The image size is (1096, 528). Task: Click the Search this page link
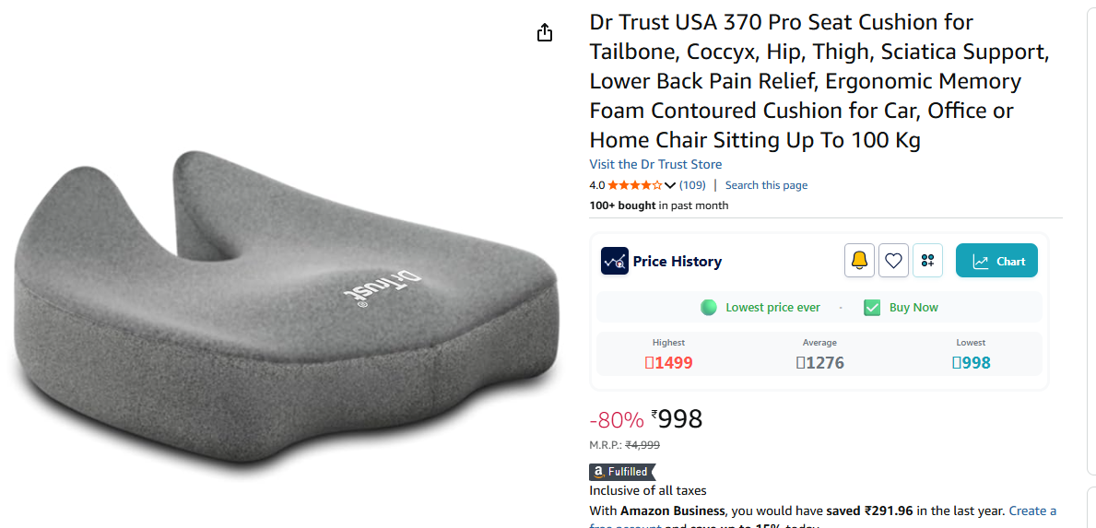pos(766,185)
